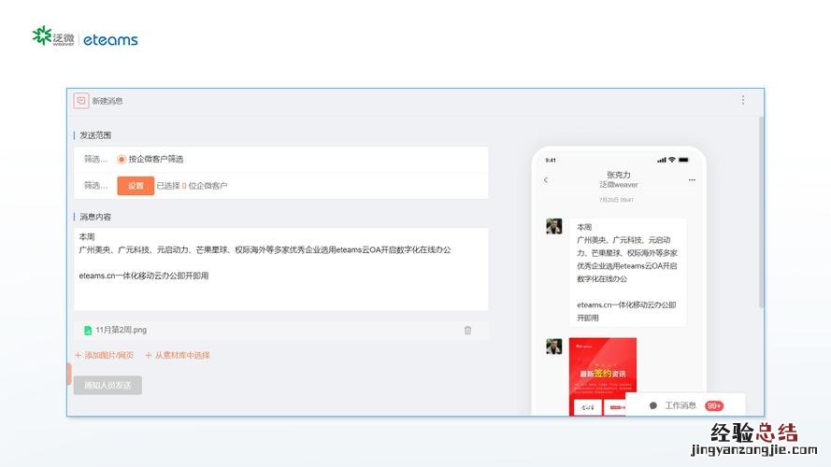Screen dimensions: 831x467
Task: Click the phone preview Wi-Fi icon
Action: 671,160
